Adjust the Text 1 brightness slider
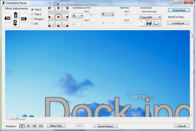The height and width of the screenshot is (131, 195). (127, 15)
